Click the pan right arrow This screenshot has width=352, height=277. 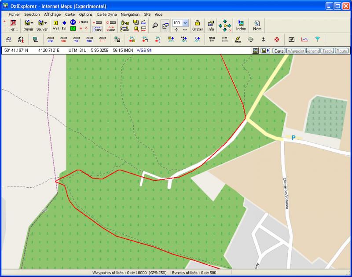point(229,26)
